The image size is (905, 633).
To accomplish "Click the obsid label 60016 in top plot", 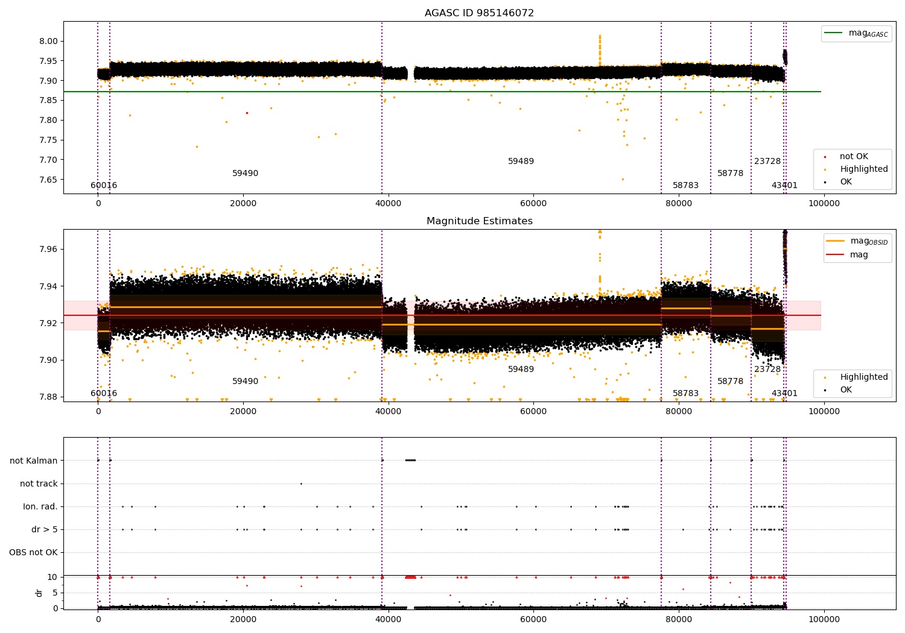I will click(104, 186).
